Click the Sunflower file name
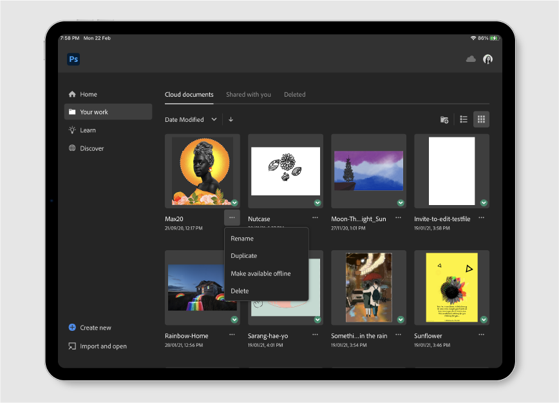Screen dimensions: 559x403 tap(428, 336)
